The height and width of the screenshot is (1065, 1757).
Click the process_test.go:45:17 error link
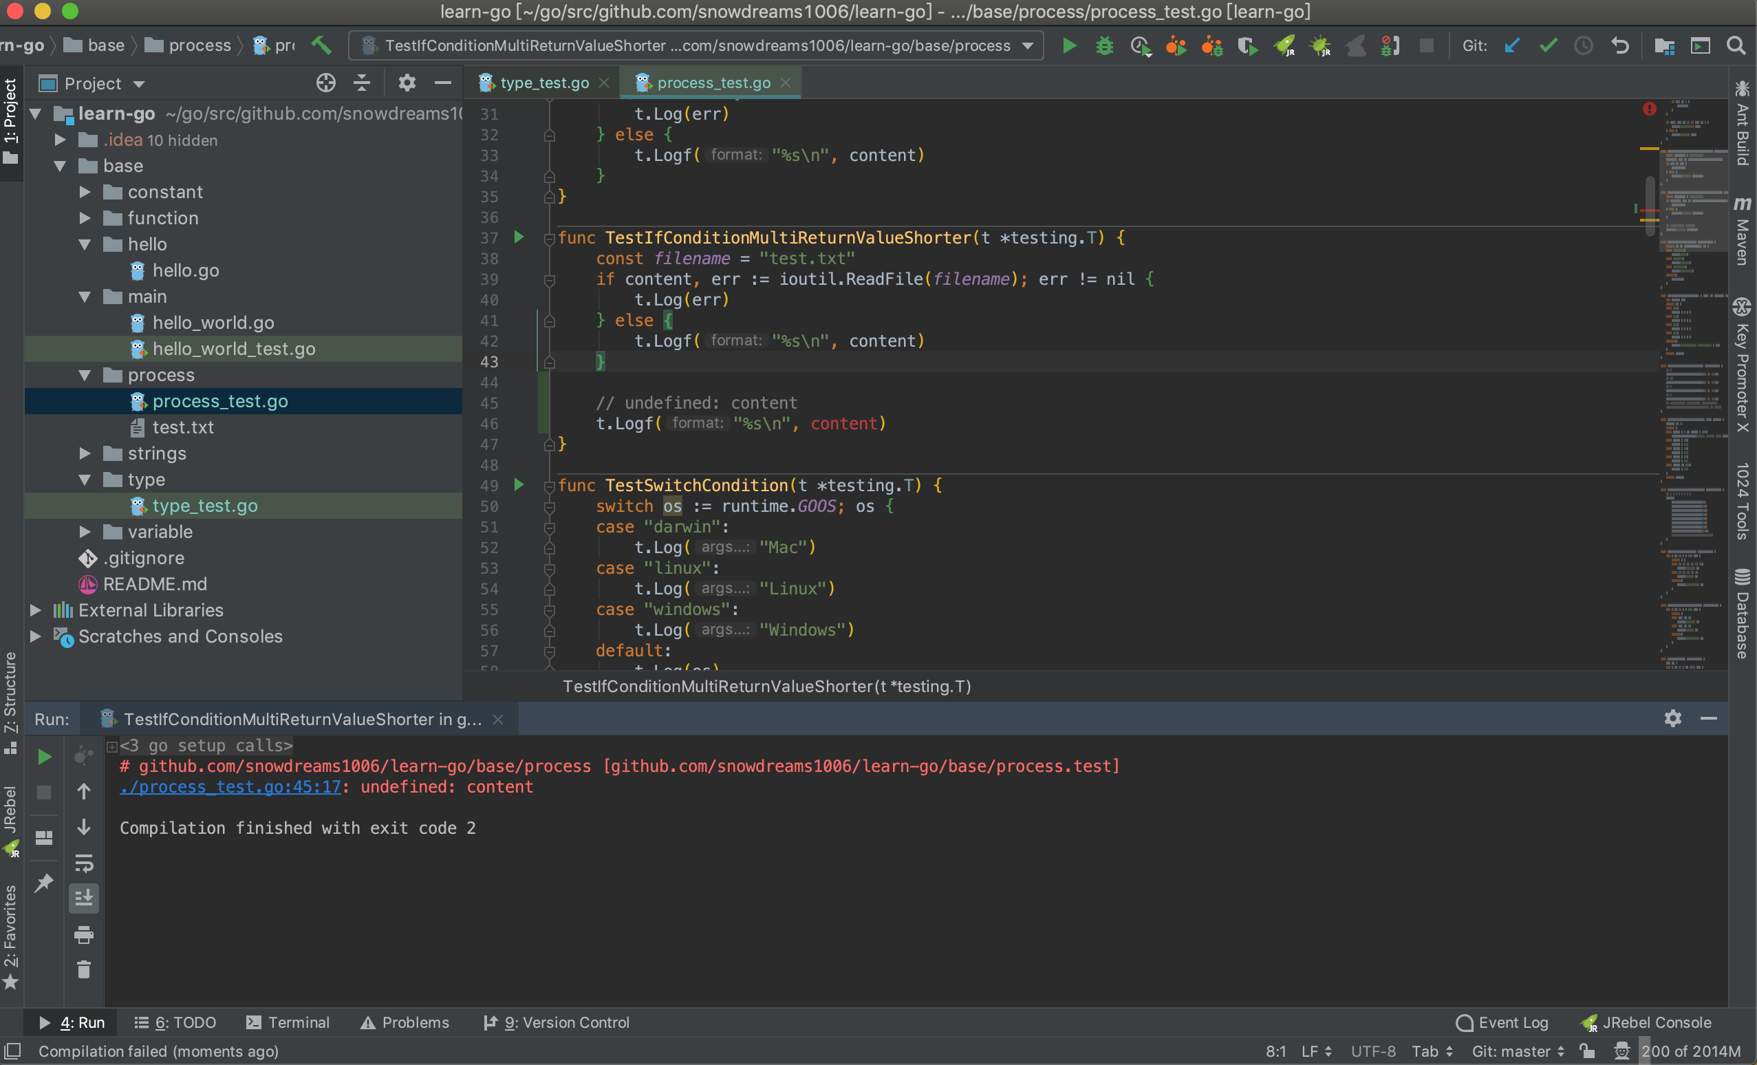pyautogui.click(x=230, y=787)
